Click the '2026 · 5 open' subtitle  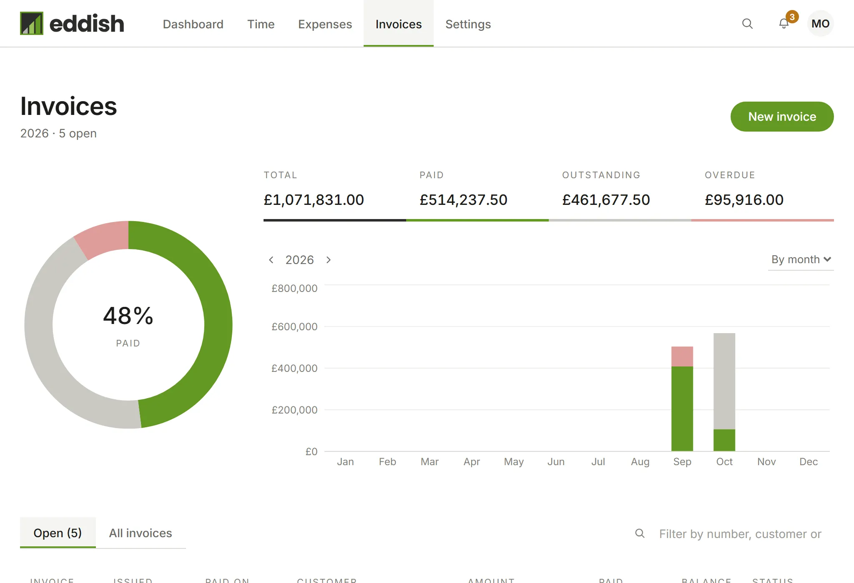[x=58, y=133]
